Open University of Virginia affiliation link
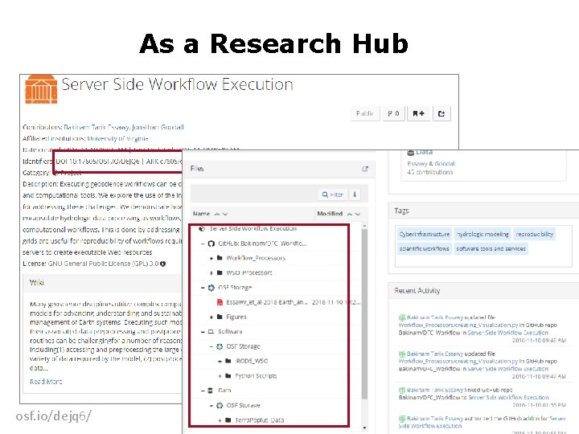Screen dimensions: 579x434 click(117, 138)
